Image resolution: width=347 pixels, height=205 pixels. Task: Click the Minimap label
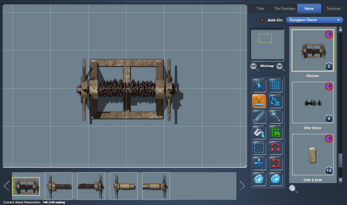[x=267, y=66]
